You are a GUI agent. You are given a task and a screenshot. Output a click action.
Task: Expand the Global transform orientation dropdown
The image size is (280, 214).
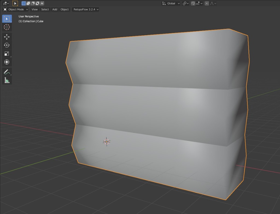tap(171, 3)
